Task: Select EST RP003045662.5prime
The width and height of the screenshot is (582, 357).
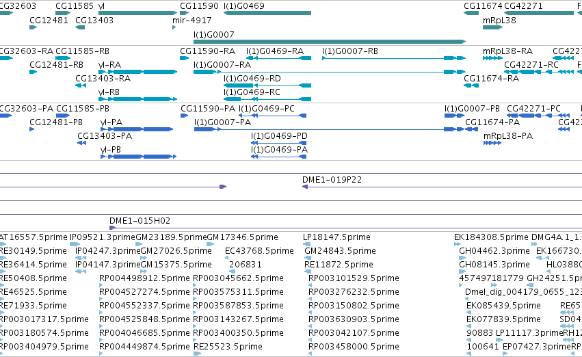Action: (195, 285)
